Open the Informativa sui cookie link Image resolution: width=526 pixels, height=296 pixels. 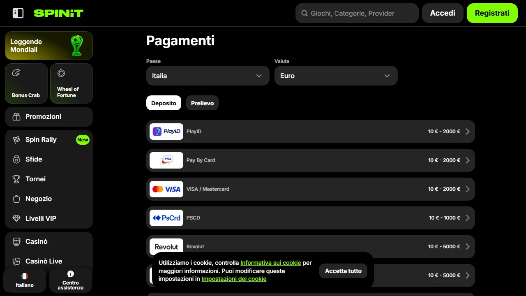tap(271, 263)
